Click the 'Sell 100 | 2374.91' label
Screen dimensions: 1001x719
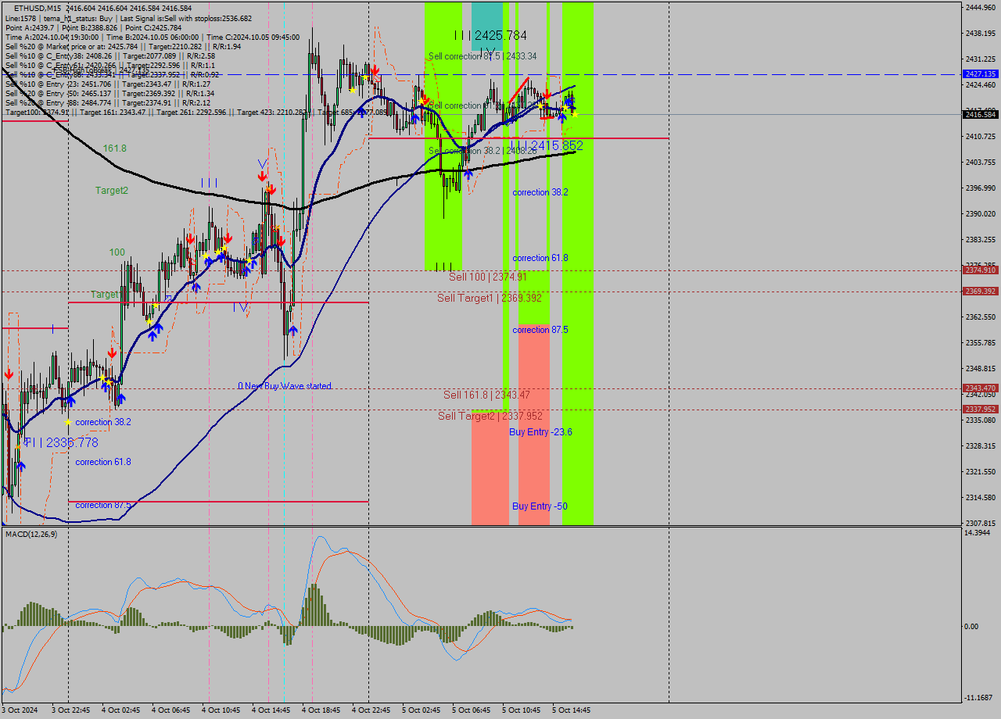487,277
